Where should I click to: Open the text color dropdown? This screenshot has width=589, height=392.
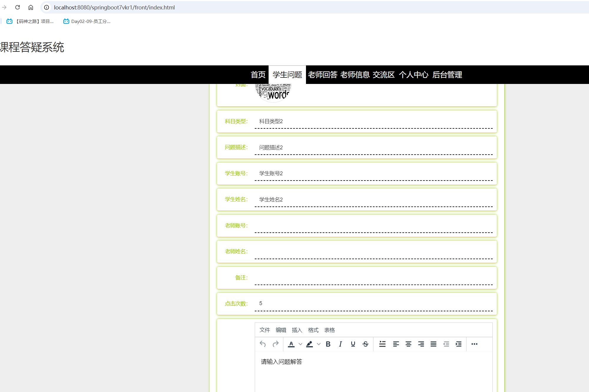point(300,344)
